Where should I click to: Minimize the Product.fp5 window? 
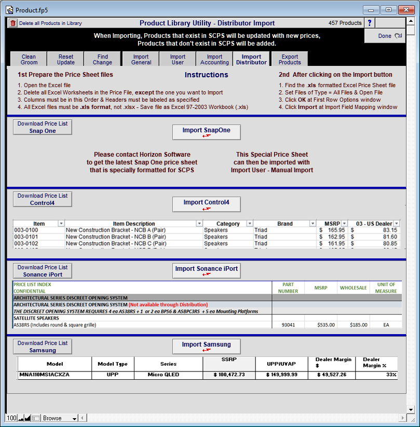pos(371,10)
